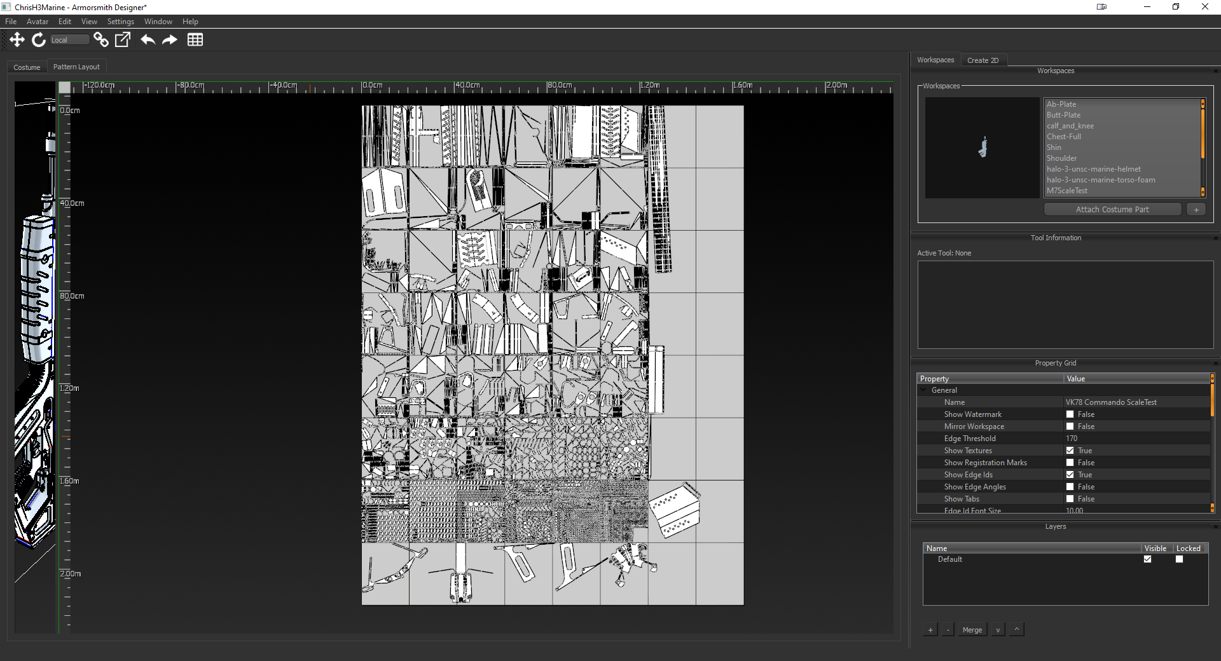Click the Edge Threshold value 170
This screenshot has width=1221, height=661.
1136,439
